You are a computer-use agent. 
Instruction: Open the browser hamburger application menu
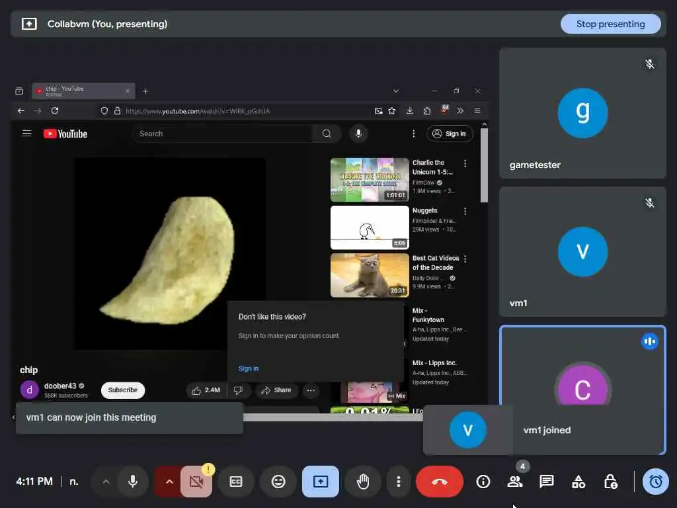coord(477,111)
